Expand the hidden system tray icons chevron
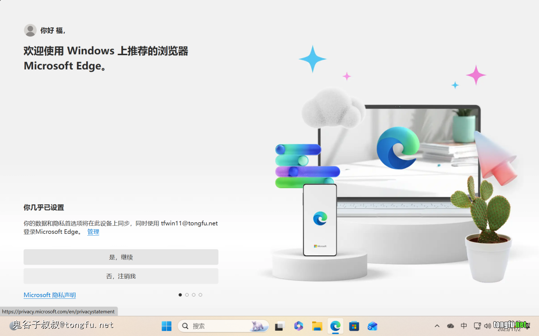 tap(437, 326)
